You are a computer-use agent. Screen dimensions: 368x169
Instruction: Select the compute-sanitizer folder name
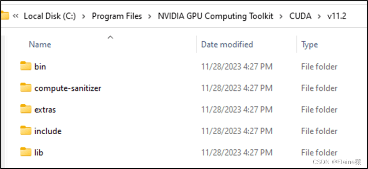coord(68,88)
